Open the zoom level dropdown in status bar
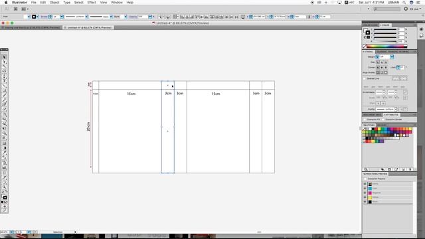 point(11,232)
